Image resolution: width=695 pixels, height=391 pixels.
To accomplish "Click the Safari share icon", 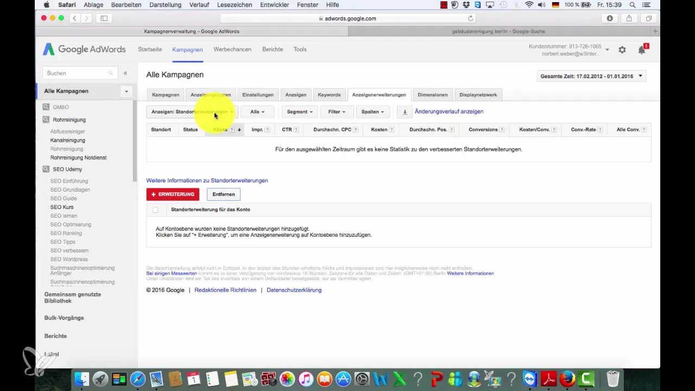I will click(x=629, y=18).
